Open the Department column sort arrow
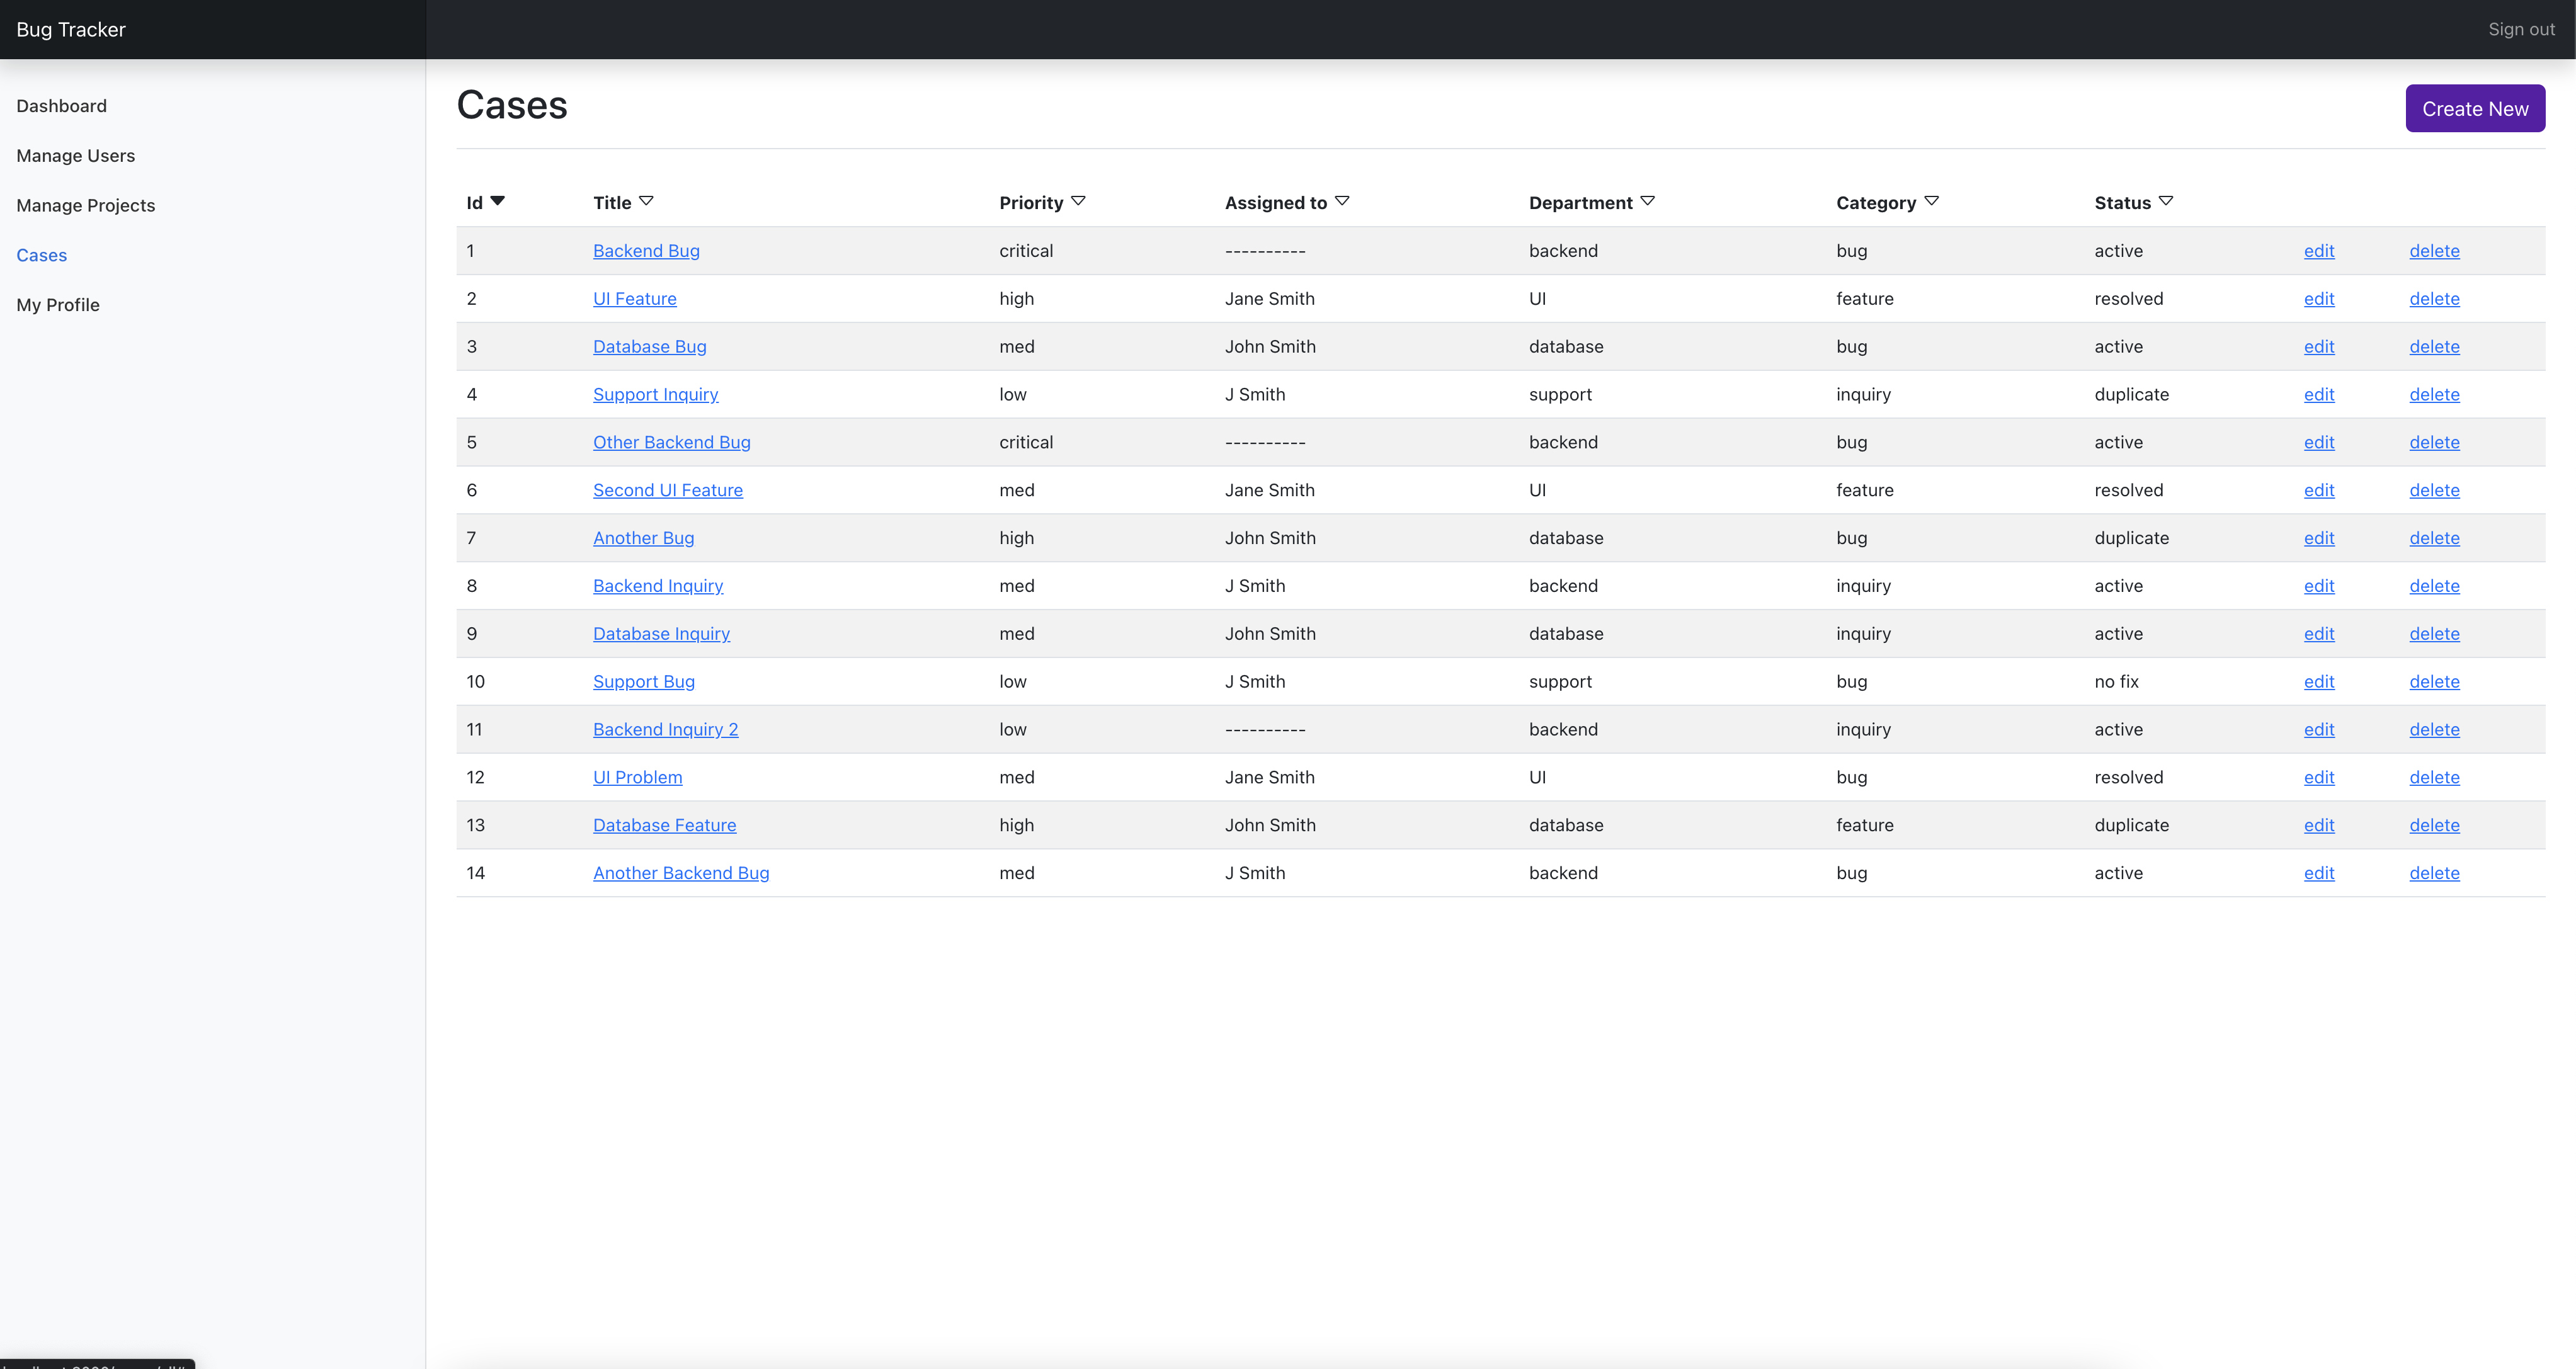The width and height of the screenshot is (2576, 1369). (1648, 201)
